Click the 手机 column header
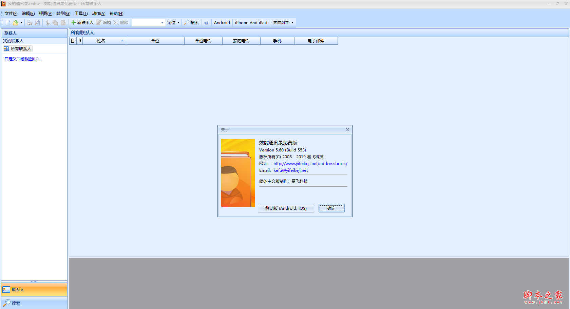Screen dimensions: 570x309 277,41
